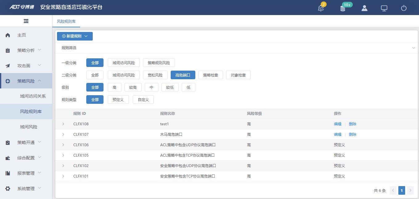Select 全部 in 二级分类 filter
This screenshot has width=419, height=199.
[x=95, y=75]
